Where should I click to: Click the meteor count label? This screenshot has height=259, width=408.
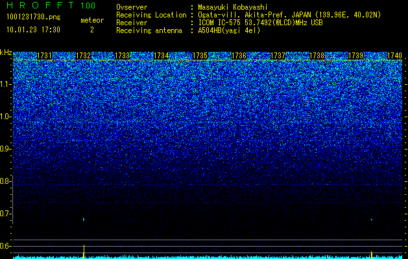[92, 20]
